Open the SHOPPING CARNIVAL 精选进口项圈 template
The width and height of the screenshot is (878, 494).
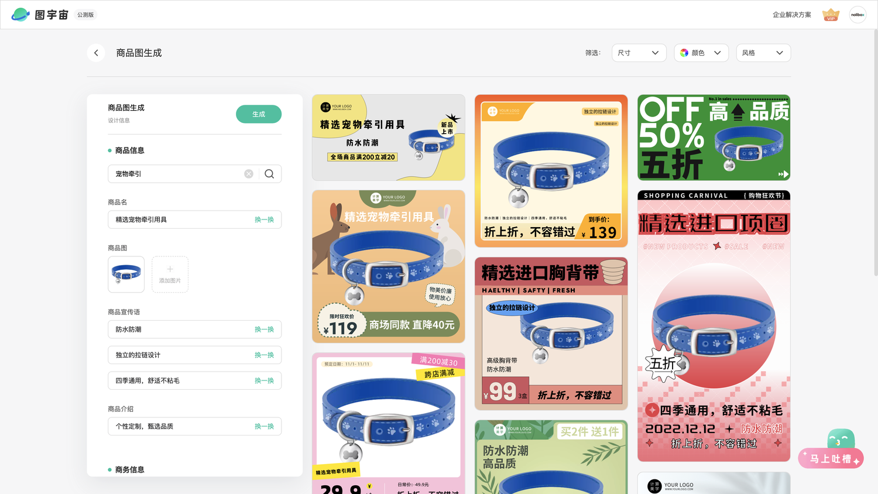point(714,326)
